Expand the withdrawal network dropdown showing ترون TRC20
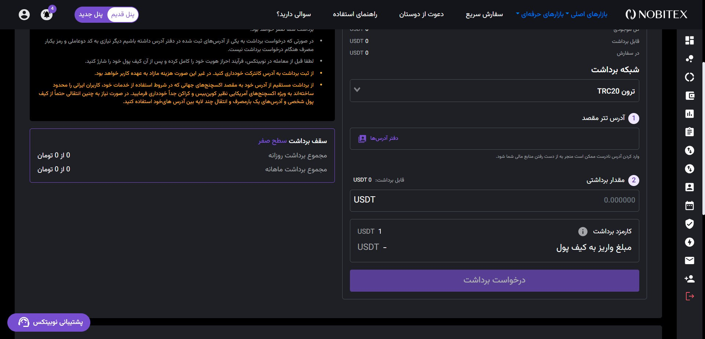The height and width of the screenshot is (339, 705). (x=494, y=91)
